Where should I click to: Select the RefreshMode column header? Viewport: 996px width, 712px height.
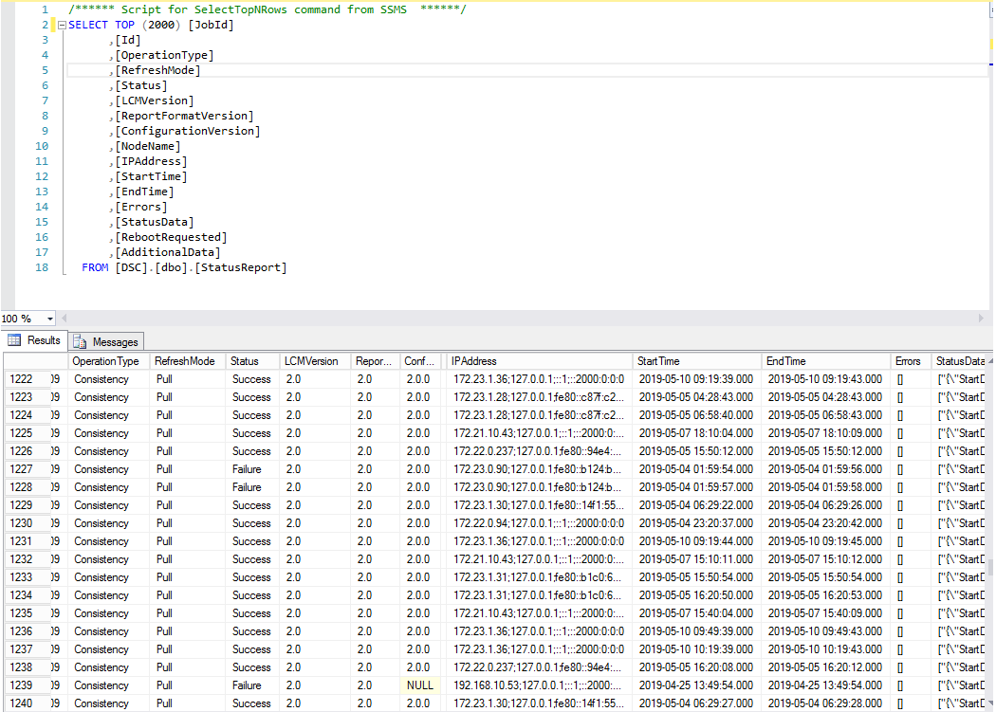185,361
